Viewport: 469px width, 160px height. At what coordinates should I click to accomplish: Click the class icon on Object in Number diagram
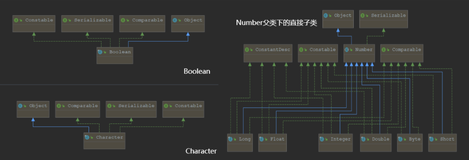(326, 15)
